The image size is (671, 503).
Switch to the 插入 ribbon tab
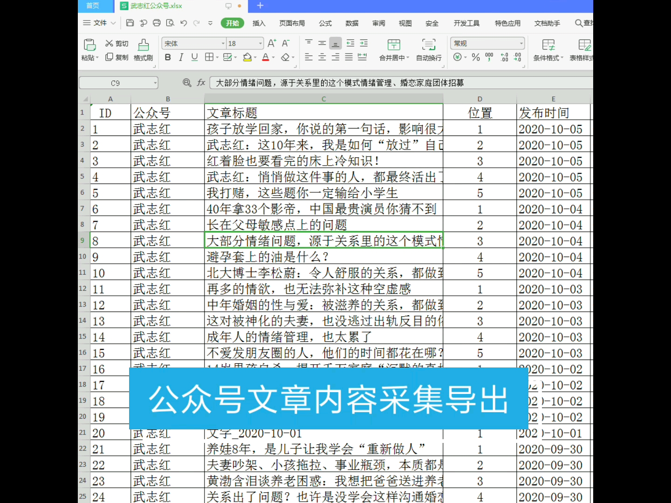[259, 23]
